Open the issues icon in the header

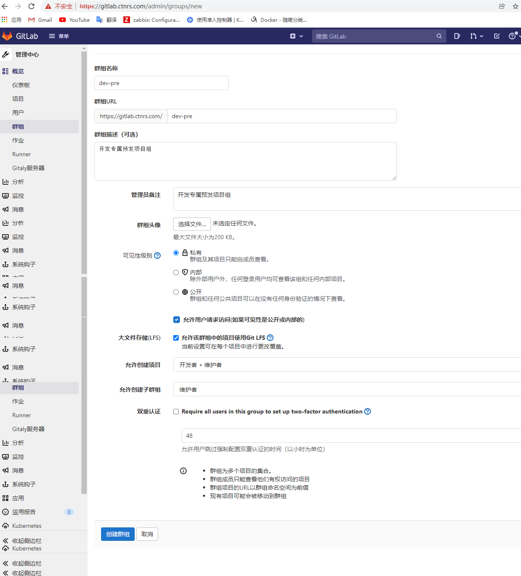[x=457, y=36]
